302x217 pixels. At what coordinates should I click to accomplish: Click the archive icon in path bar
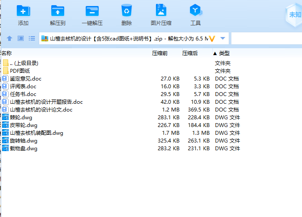45,38
